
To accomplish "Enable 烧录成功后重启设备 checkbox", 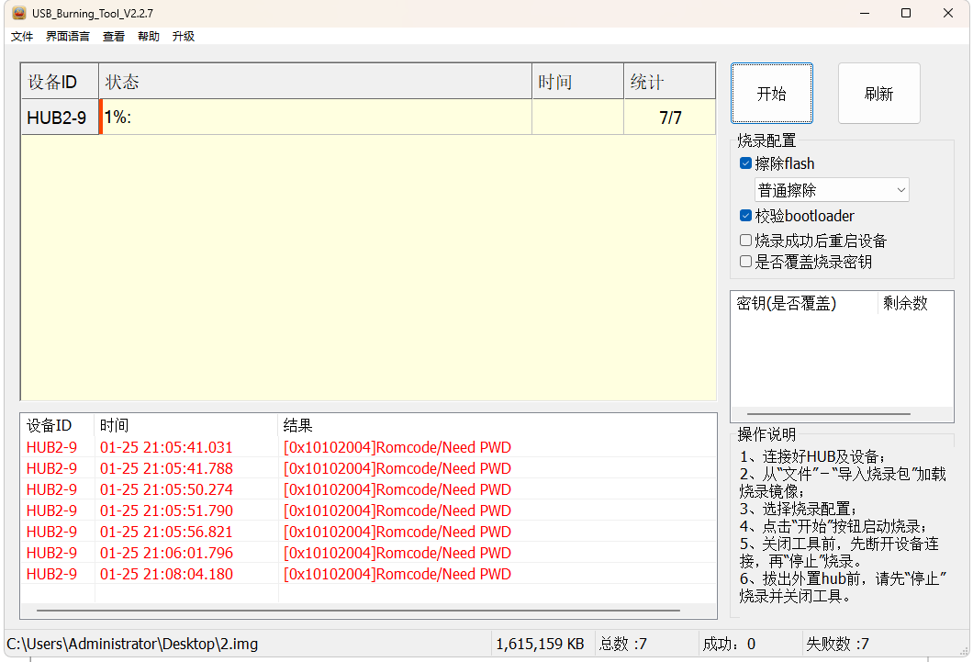I will tap(745, 241).
